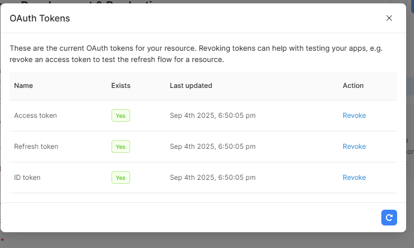Close the OAuth Tokens dialog
Screen dimensions: 414x248
(x=389, y=18)
